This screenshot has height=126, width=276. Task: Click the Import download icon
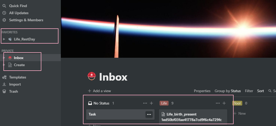point(4,84)
